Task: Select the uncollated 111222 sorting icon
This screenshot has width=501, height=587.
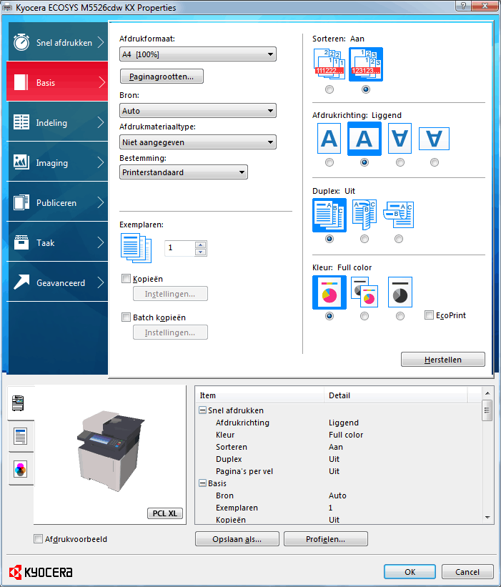Action: (329, 64)
